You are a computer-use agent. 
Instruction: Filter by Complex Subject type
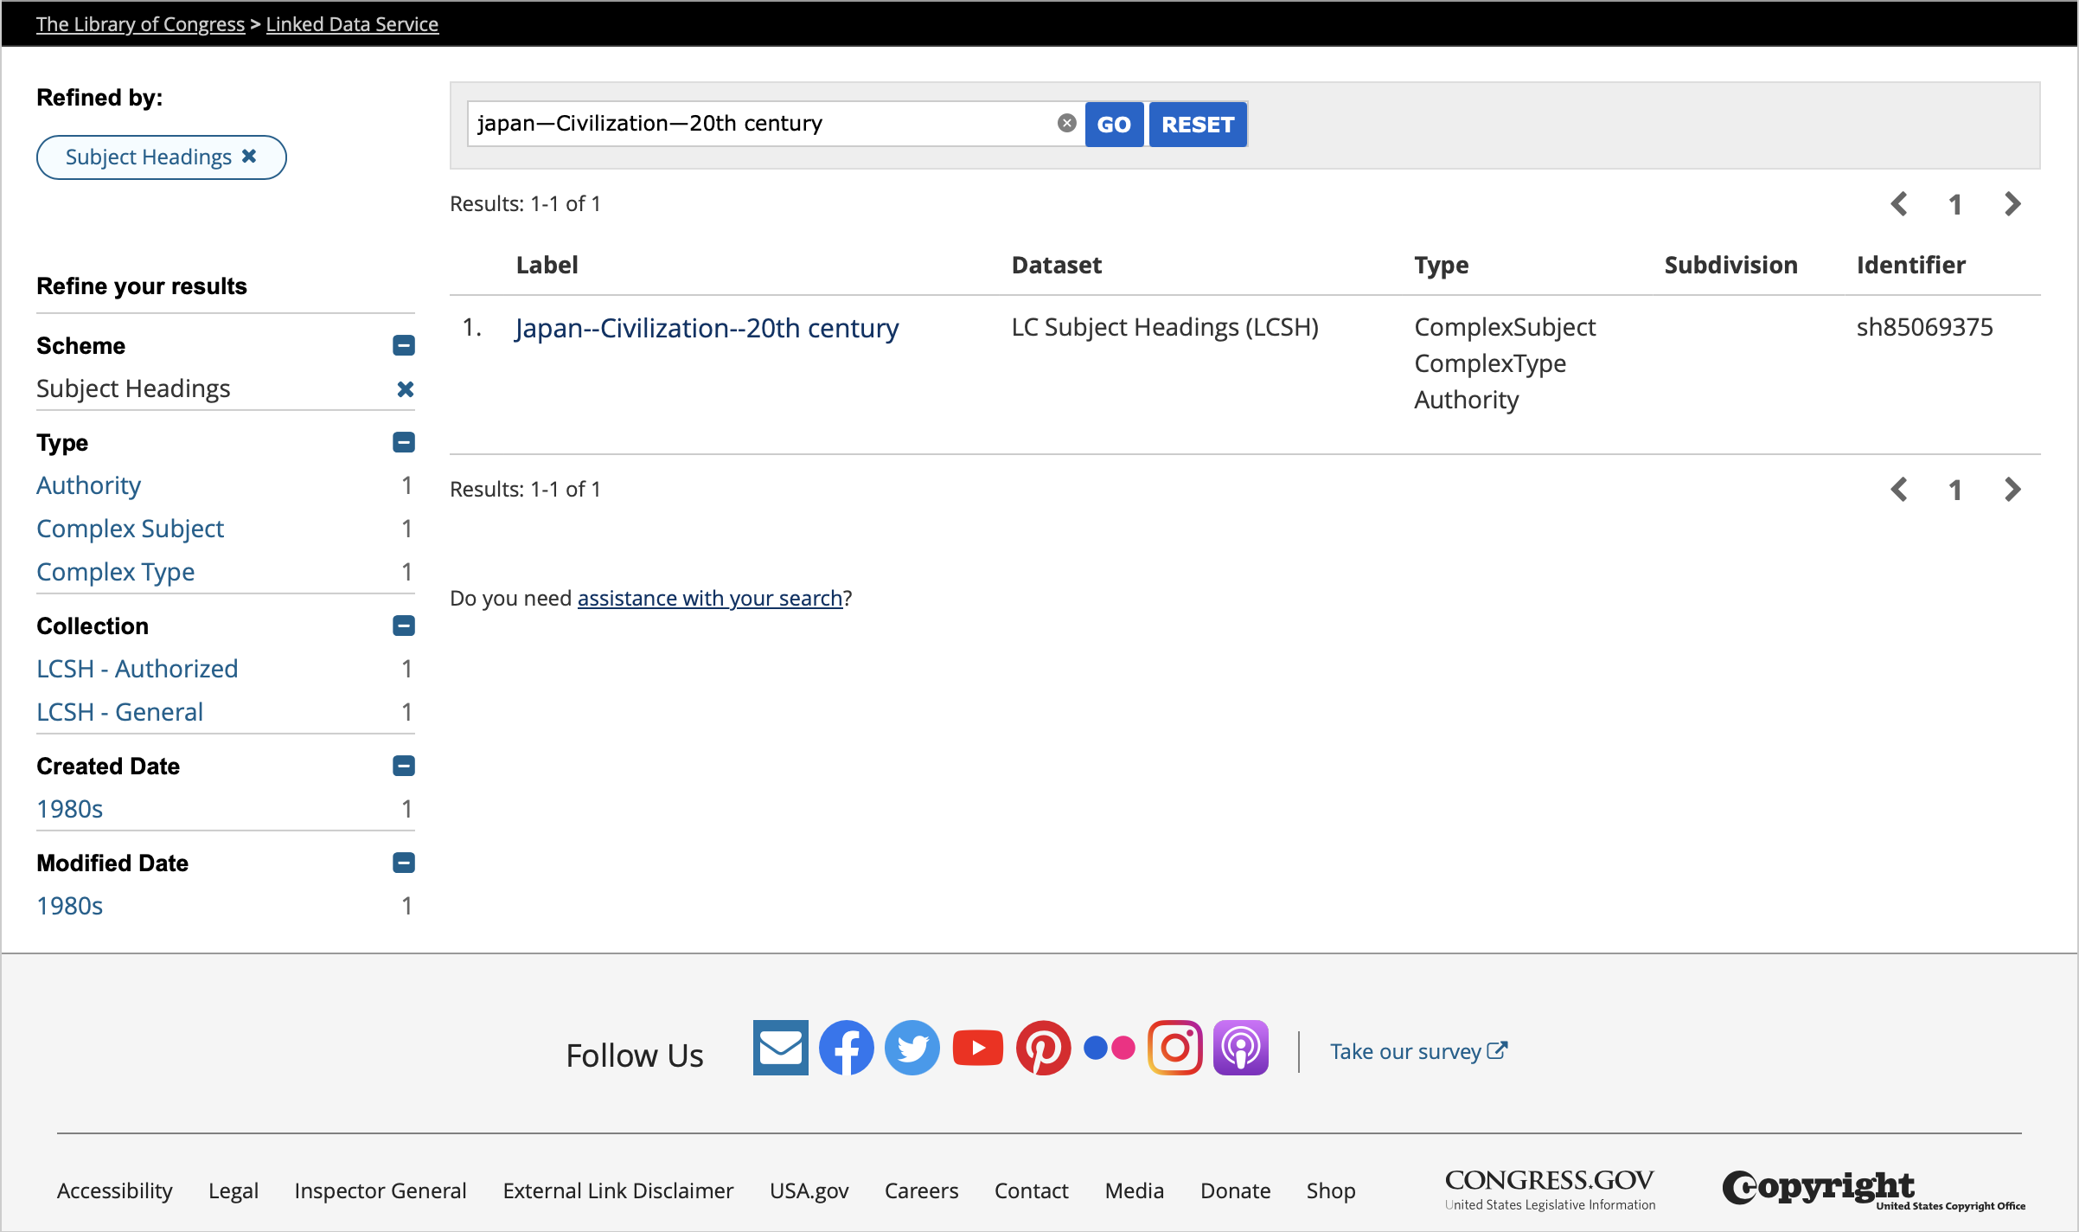coord(130,529)
